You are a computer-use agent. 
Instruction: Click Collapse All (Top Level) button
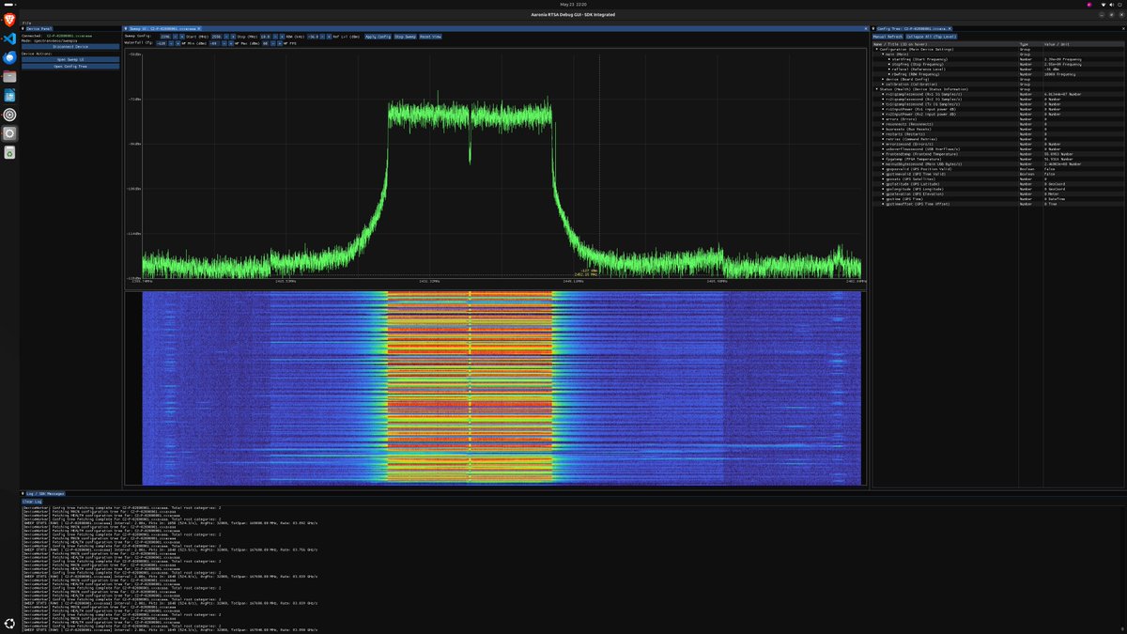[932, 37]
